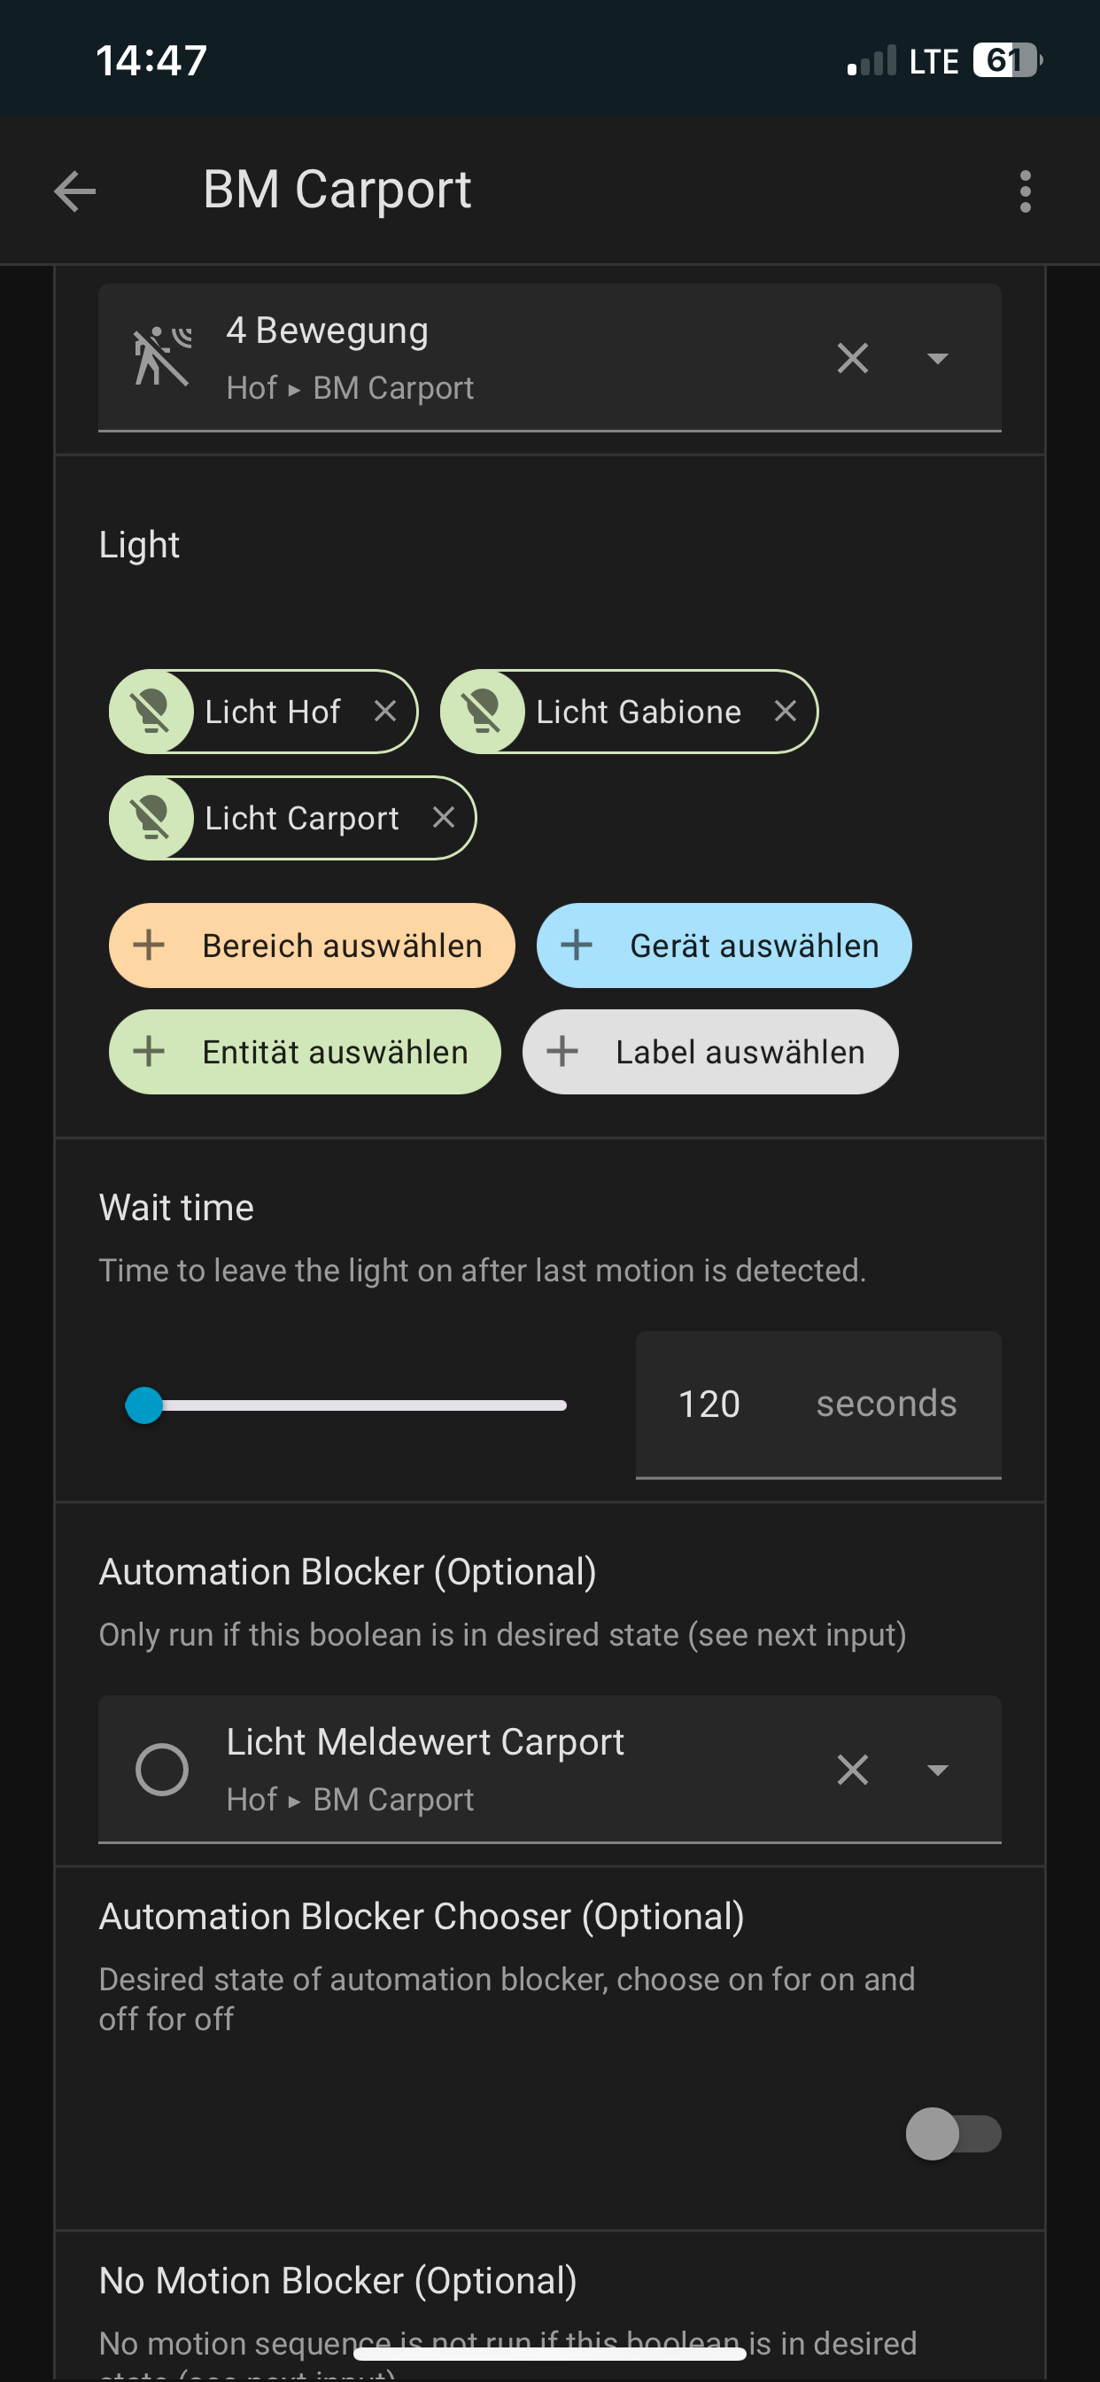Clear the Licht Meldewert Carport selection

[852, 1770]
